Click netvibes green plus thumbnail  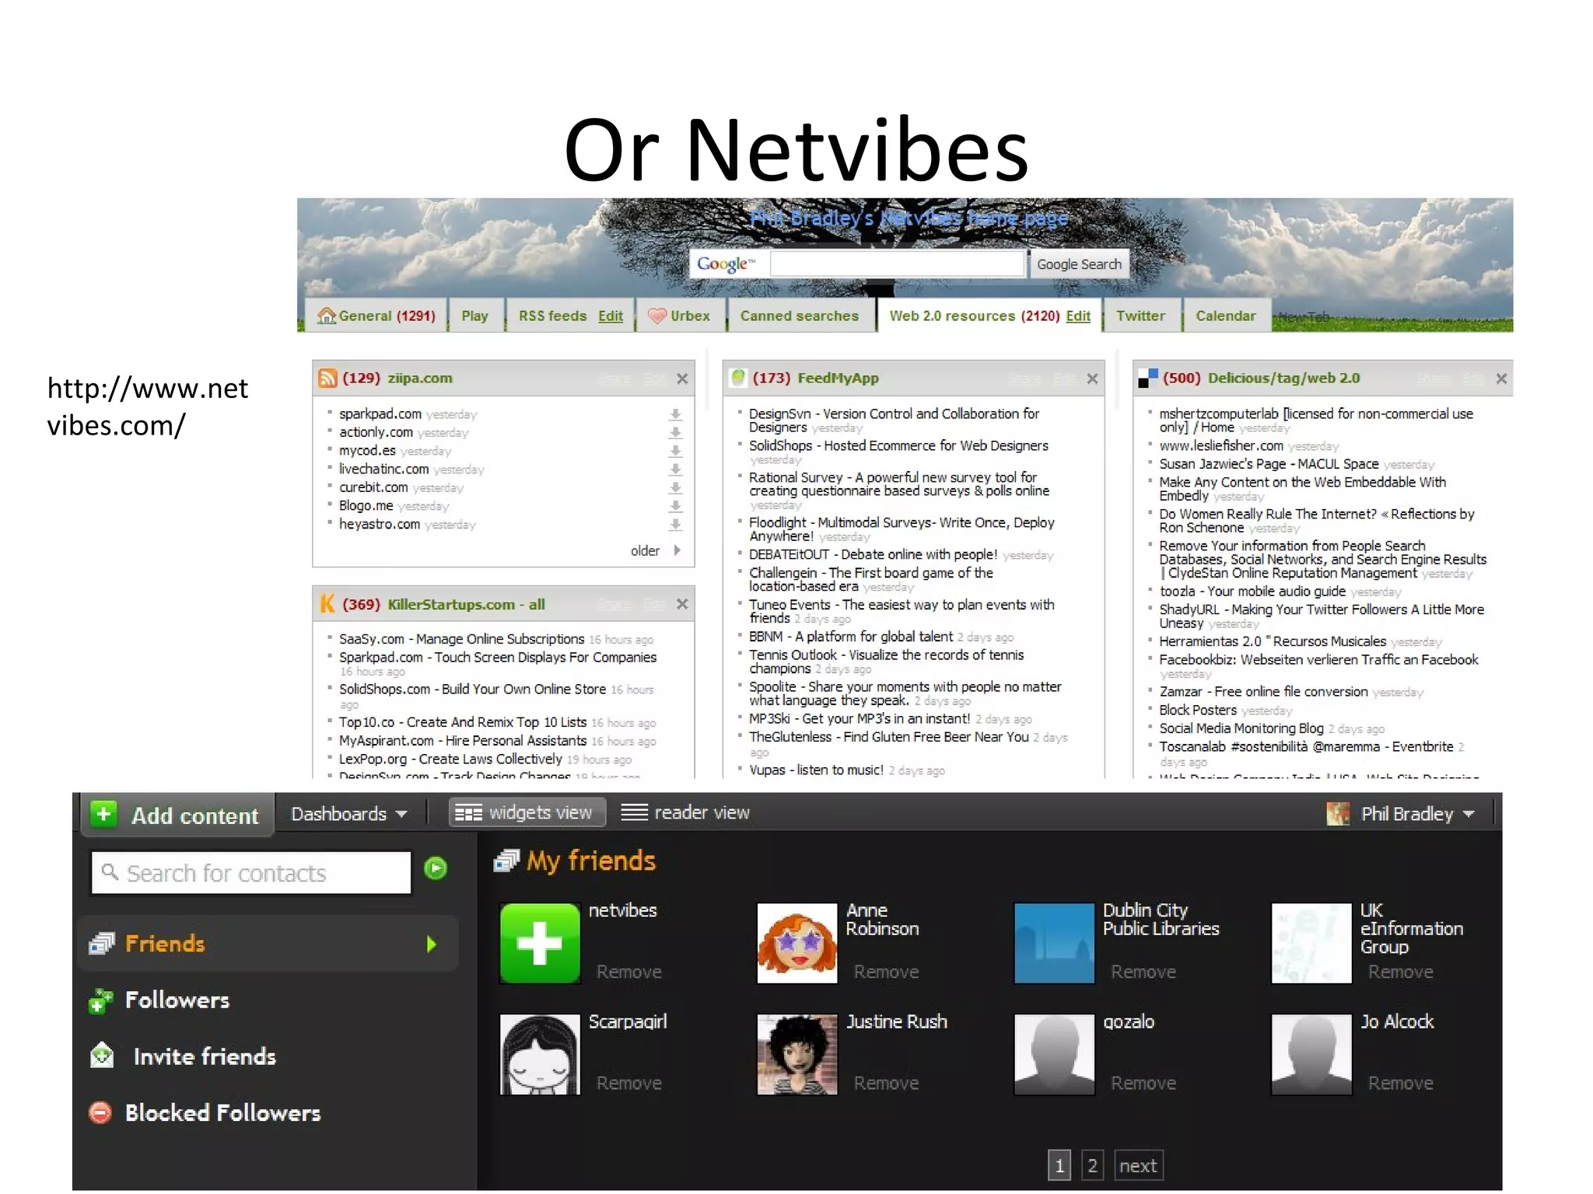click(x=540, y=943)
